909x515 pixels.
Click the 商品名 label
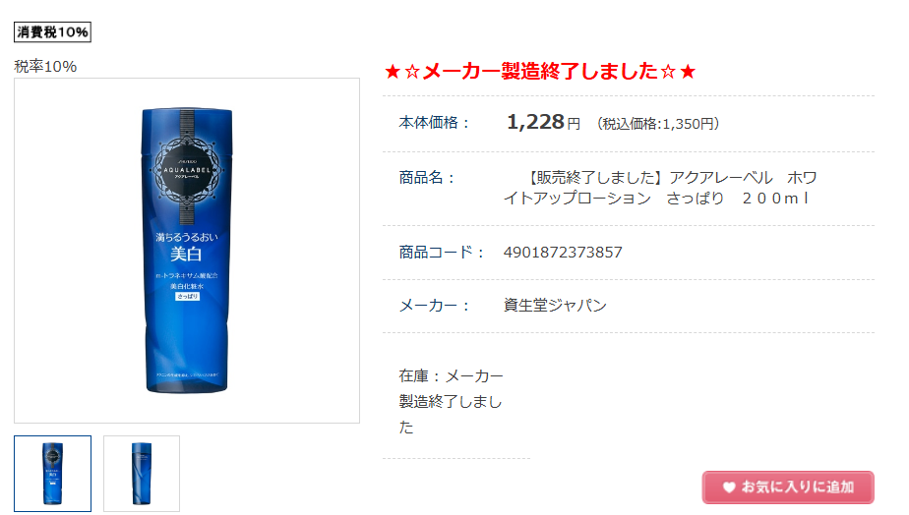(427, 178)
